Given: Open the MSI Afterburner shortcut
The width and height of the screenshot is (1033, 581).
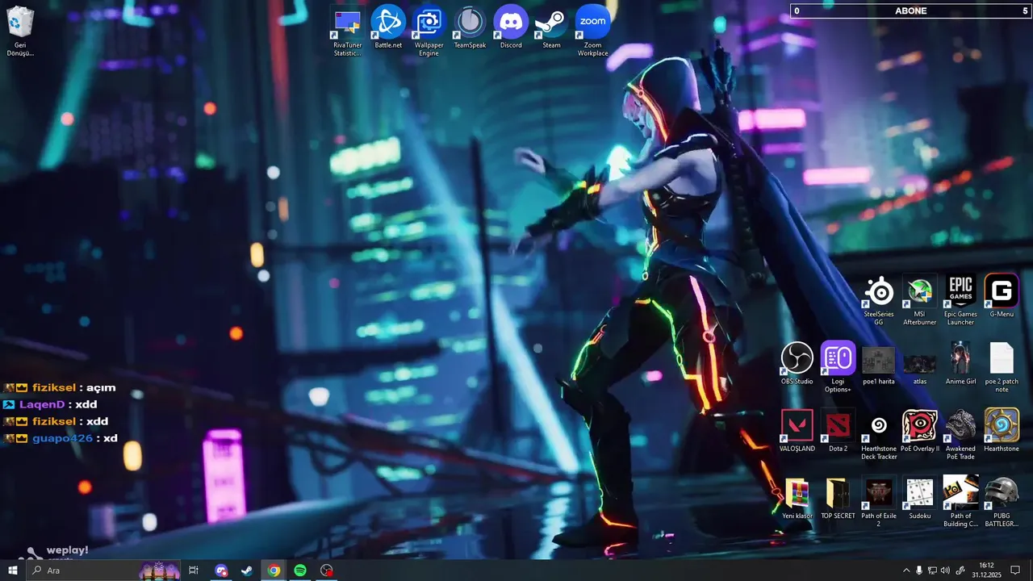Looking at the screenshot, I should [x=919, y=300].
